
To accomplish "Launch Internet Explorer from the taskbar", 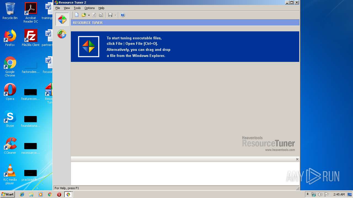I will click(x=22, y=194).
